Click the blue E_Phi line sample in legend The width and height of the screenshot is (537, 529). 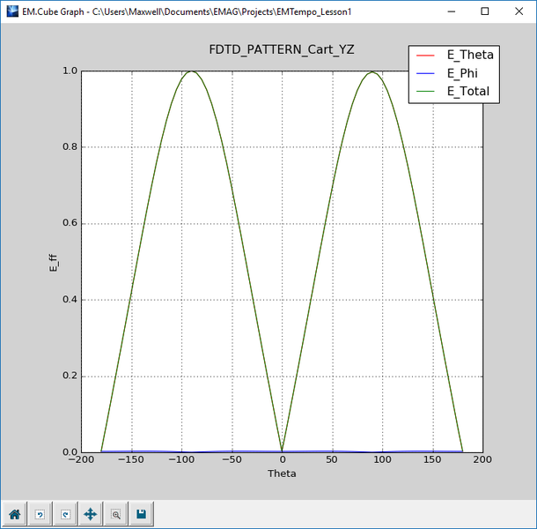click(429, 74)
